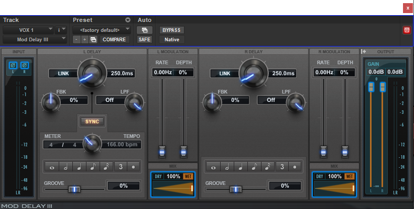This screenshot has height=209, width=414.
Task: Select eighth note in L Delay
Action: (93, 167)
